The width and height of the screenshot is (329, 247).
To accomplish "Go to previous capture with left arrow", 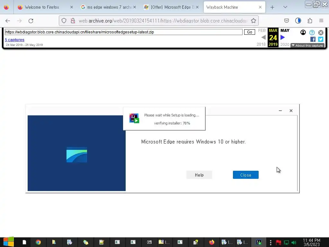I will tap(263, 37).
